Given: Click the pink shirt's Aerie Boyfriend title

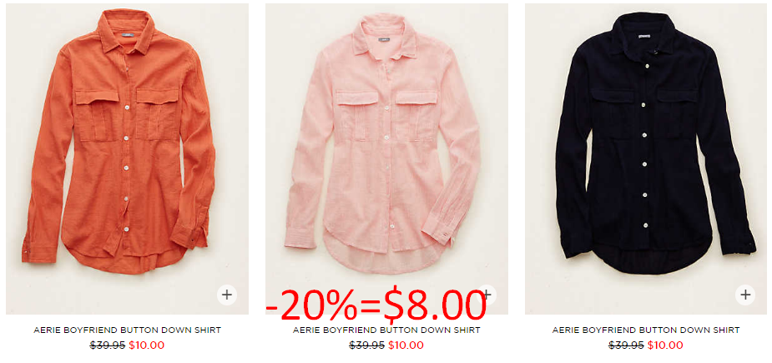Looking at the screenshot, I should click(386, 330).
